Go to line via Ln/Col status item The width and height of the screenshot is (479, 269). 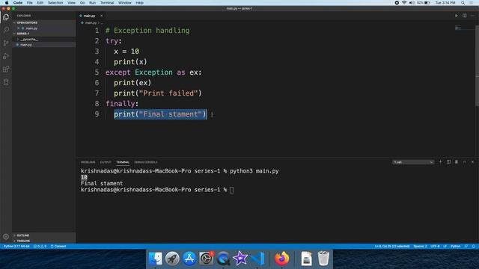[x=392, y=247]
